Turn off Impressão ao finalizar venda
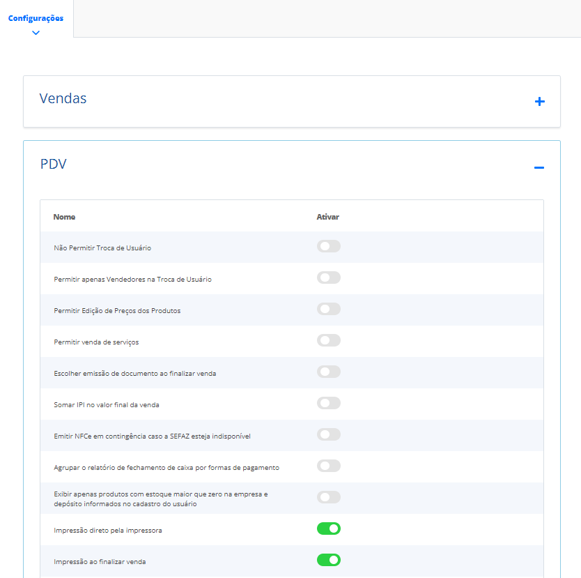Image resolution: width=581 pixels, height=578 pixels. point(329,560)
